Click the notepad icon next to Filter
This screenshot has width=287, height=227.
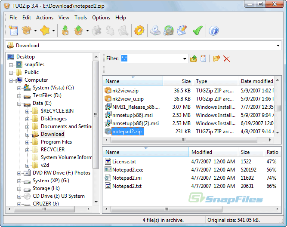pos(204,58)
